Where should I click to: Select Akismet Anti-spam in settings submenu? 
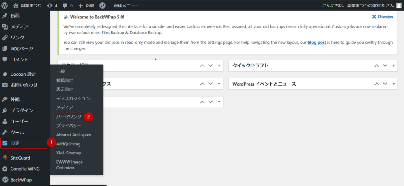(74, 135)
